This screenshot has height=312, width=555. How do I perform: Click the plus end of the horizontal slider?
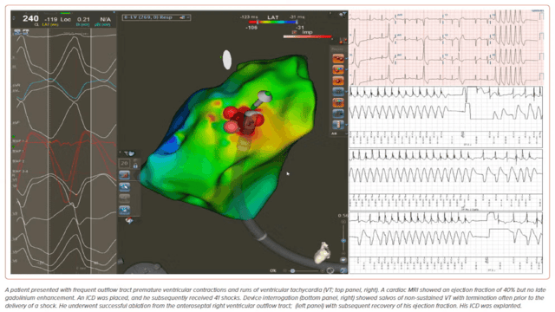(322, 271)
